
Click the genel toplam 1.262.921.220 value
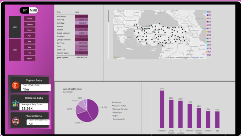81,58
